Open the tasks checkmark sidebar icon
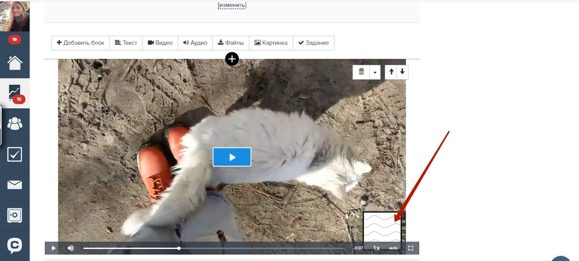Screen dimensions: 579x261 pos(15,155)
